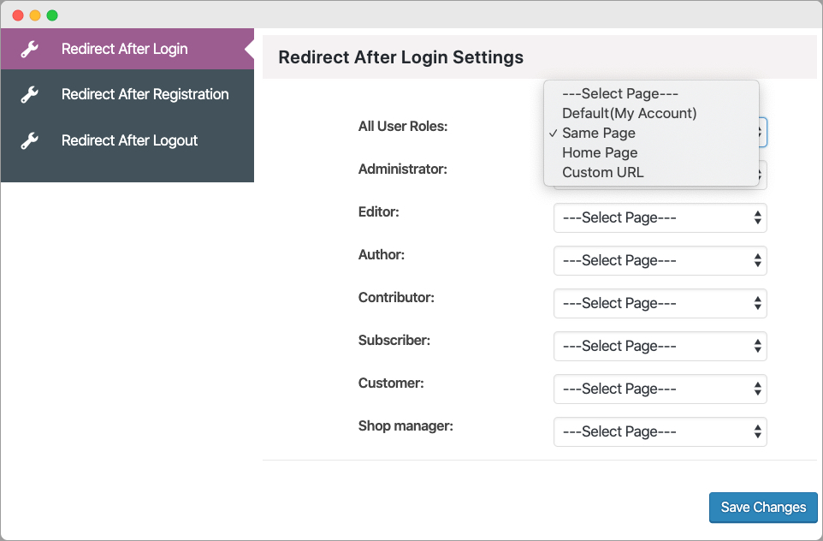Click the green macOS fullscreen button
Screen dimensions: 823x541
click(x=52, y=15)
